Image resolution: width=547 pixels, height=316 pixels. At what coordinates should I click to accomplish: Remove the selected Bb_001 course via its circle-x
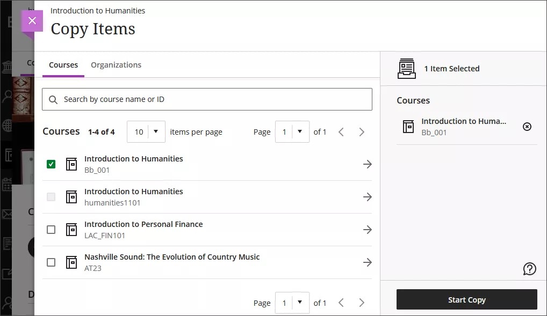(527, 127)
